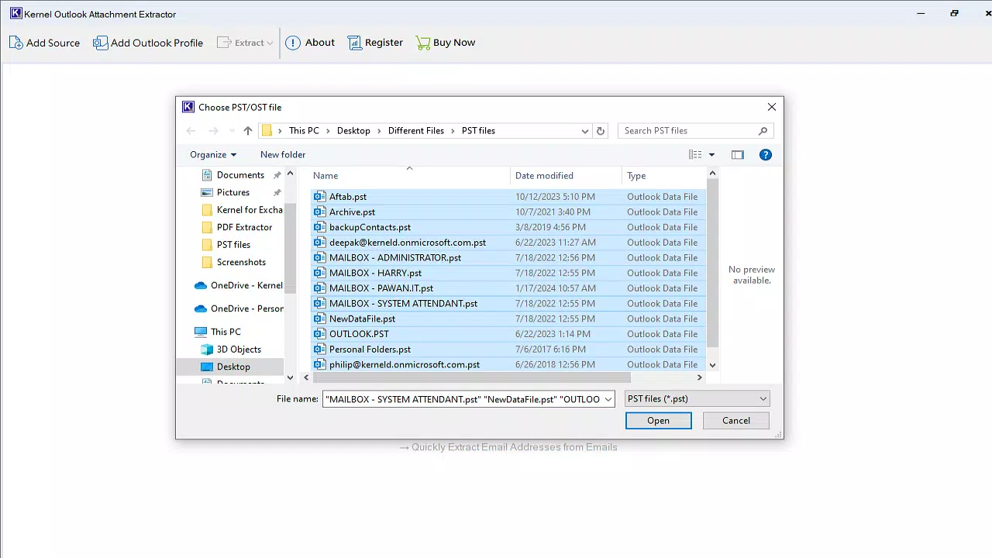Select Documents in the navigation pane
992x558 pixels.
tap(240, 175)
